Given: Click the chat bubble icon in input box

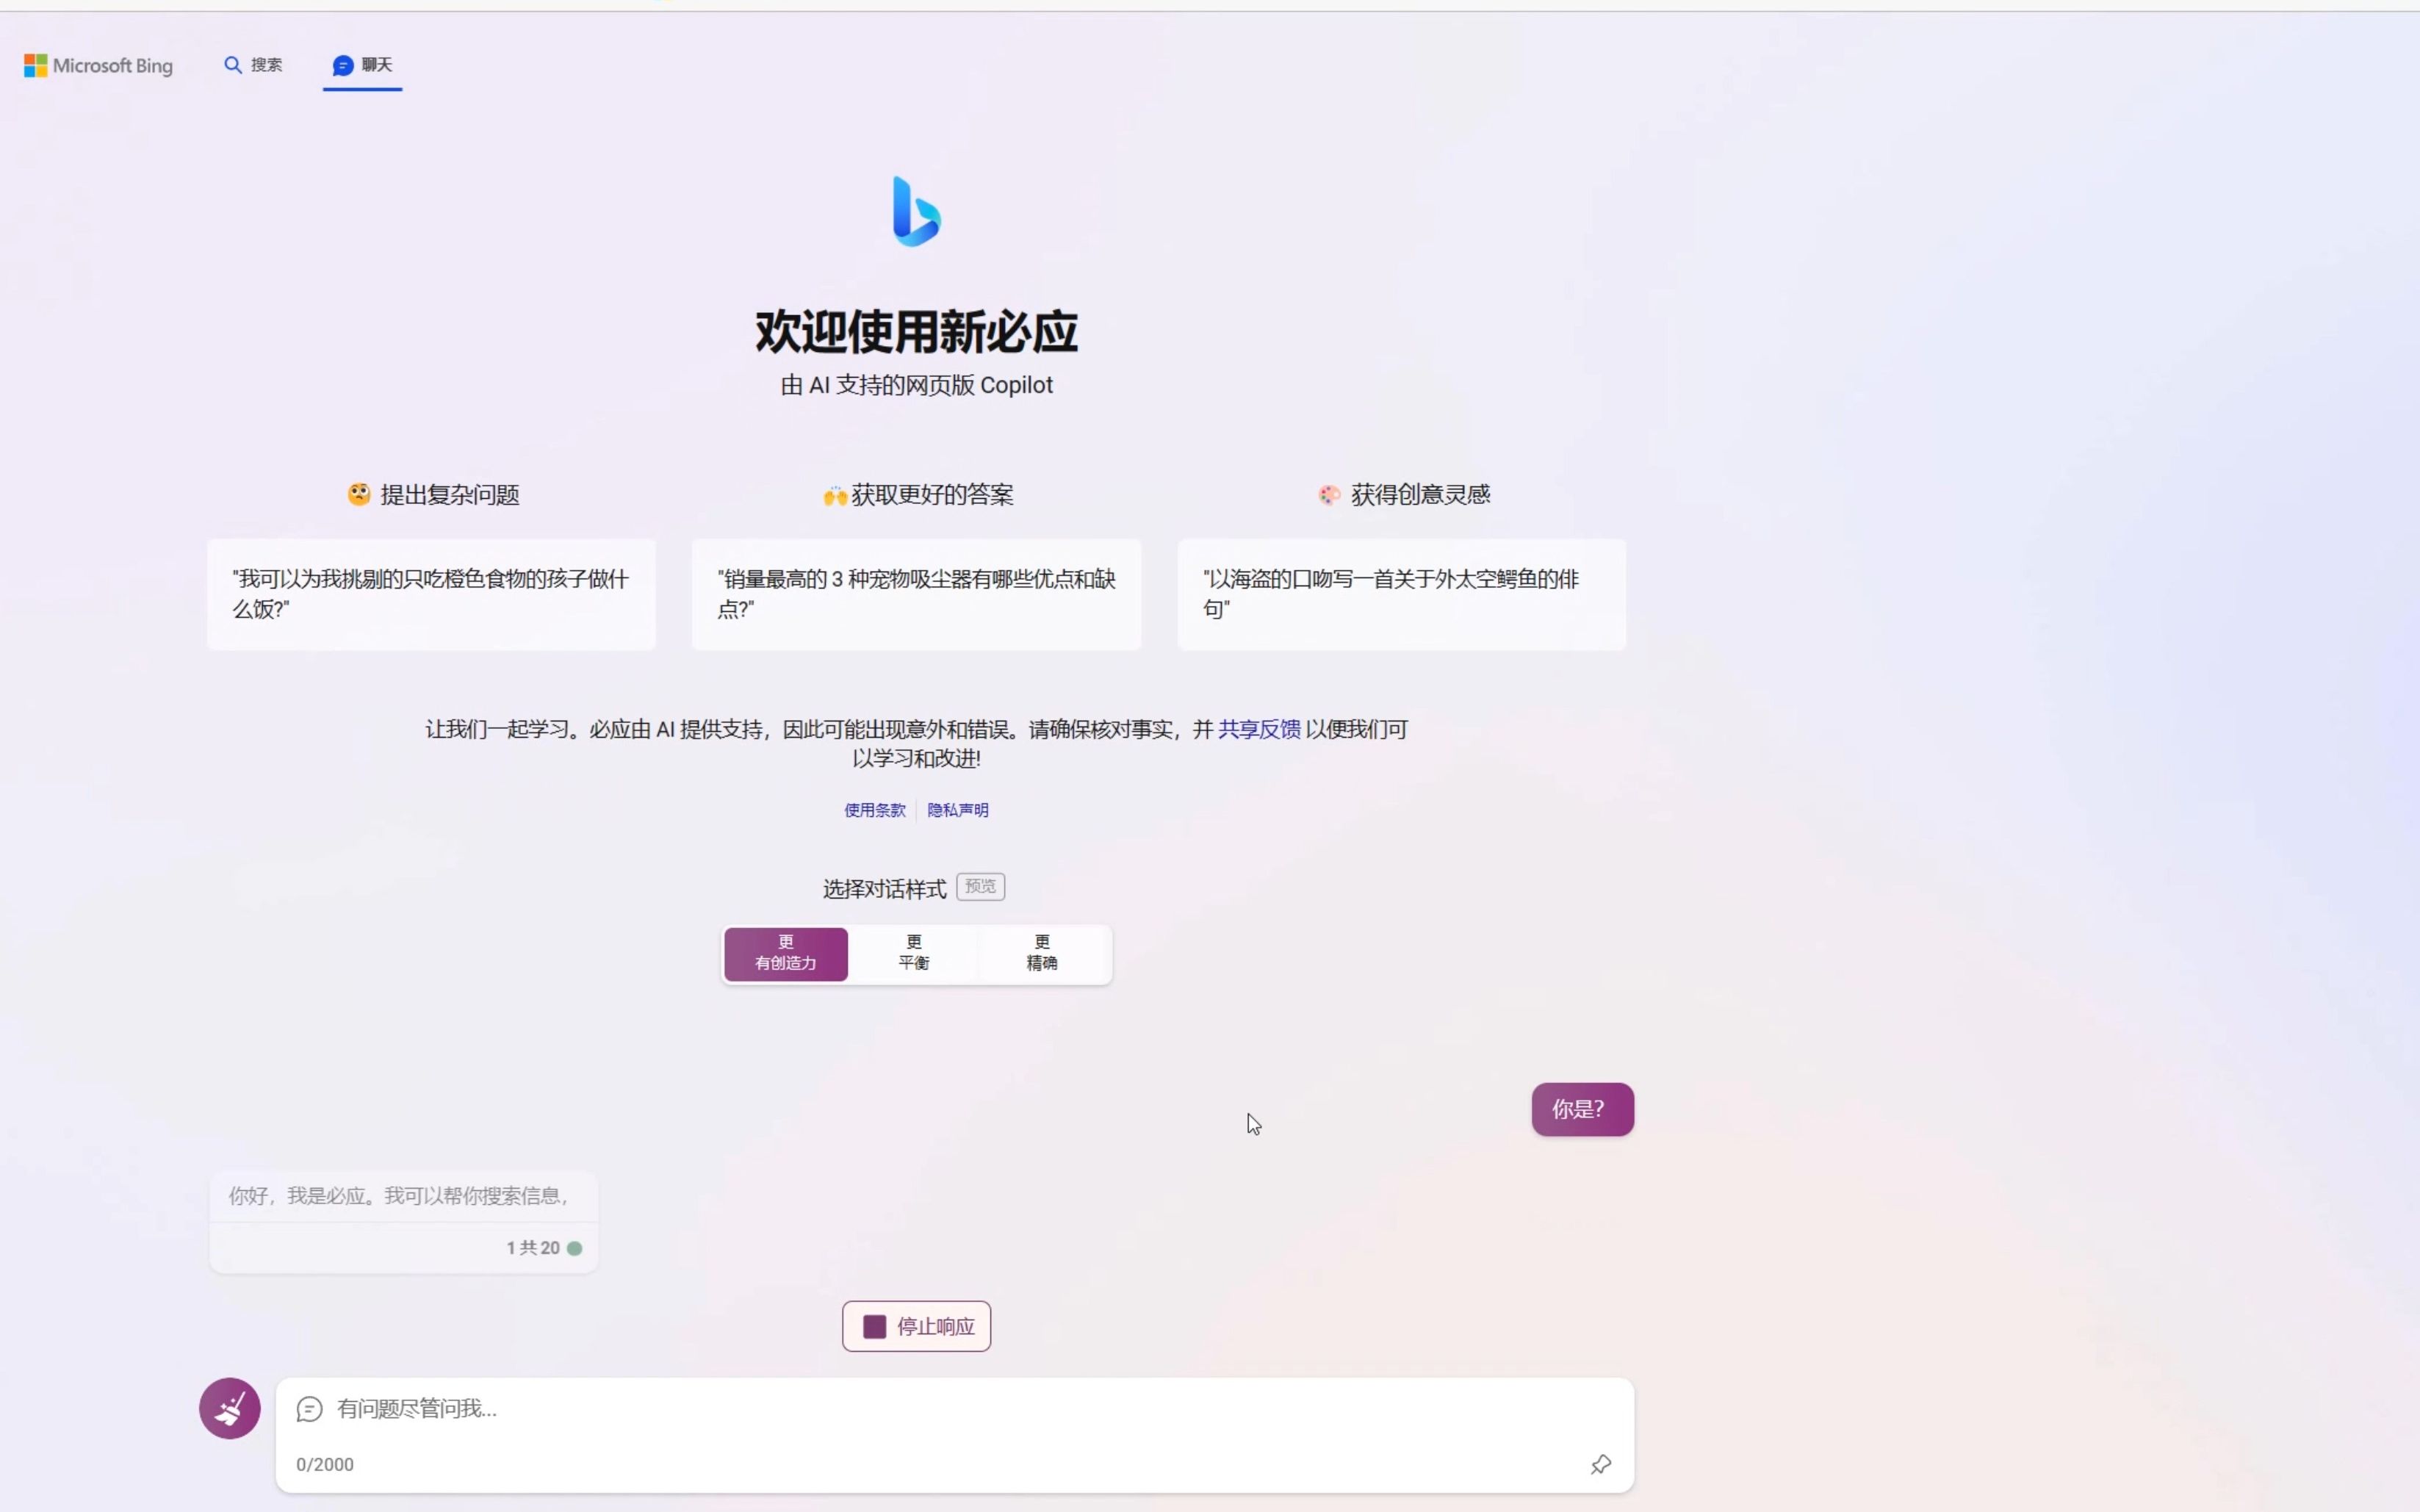Looking at the screenshot, I should point(309,1409).
